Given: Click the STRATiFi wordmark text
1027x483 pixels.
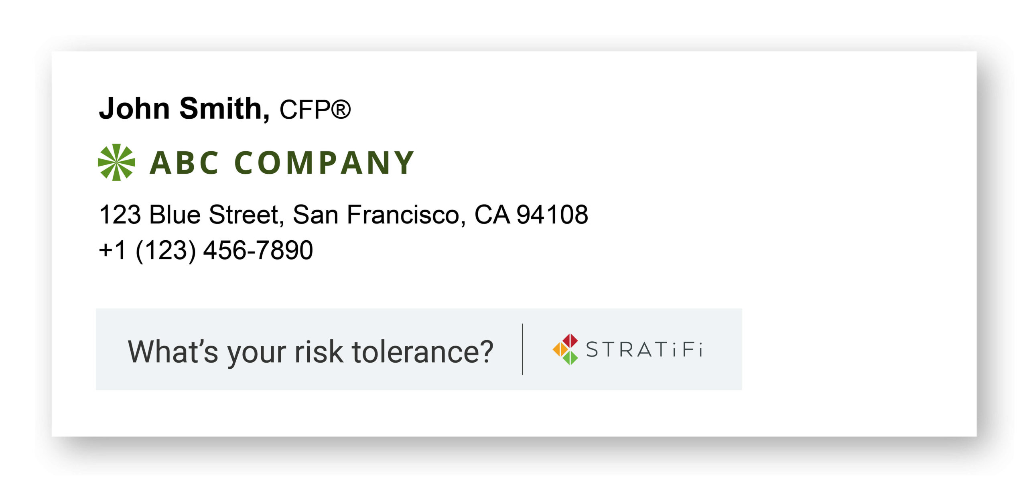Looking at the screenshot, I should [x=644, y=349].
